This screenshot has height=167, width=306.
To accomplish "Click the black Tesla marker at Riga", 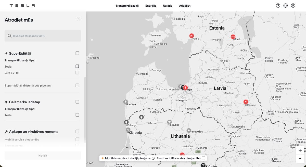I will tap(183, 87).
